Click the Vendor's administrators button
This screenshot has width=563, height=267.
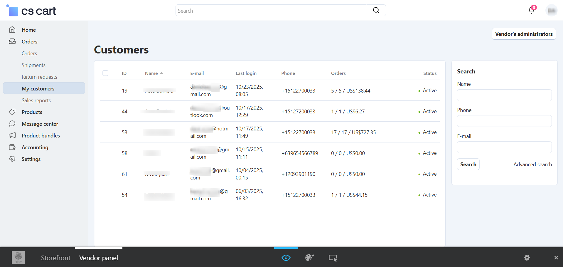tap(524, 34)
